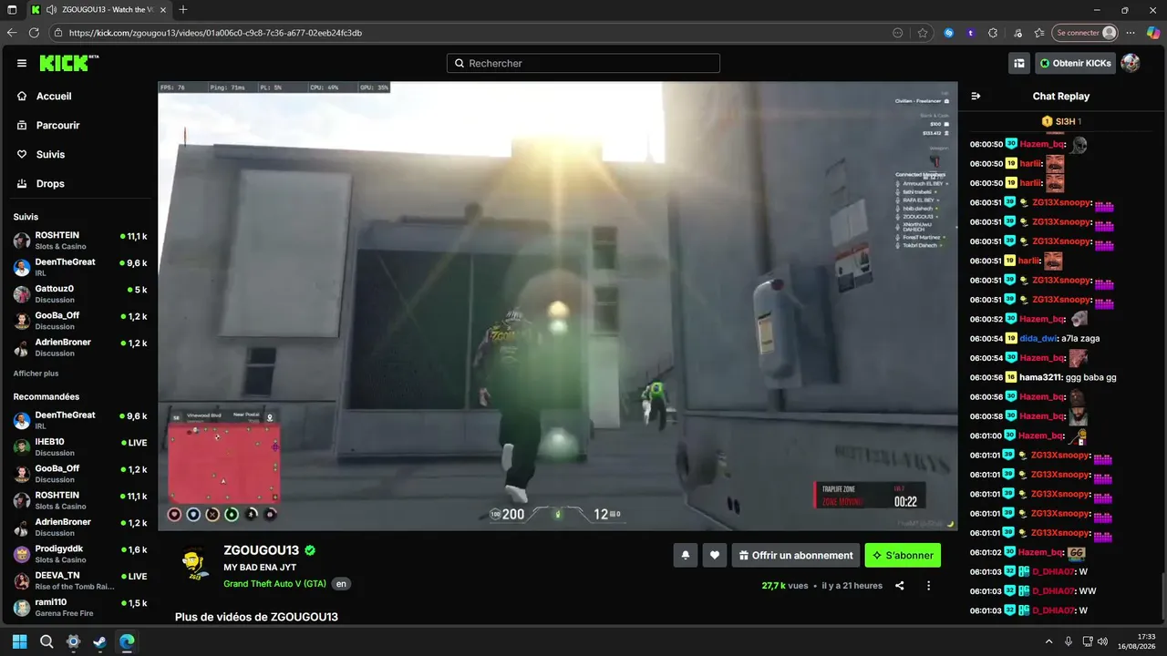The height and width of the screenshot is (656, 1167).
Task: Follow ZGOUGOU13 with the heart button
Action: click(715, 555)
